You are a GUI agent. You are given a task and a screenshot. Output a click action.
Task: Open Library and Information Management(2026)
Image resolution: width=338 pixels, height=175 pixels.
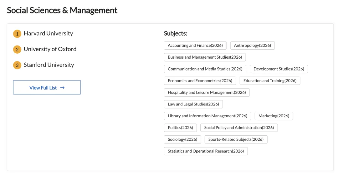207,116
